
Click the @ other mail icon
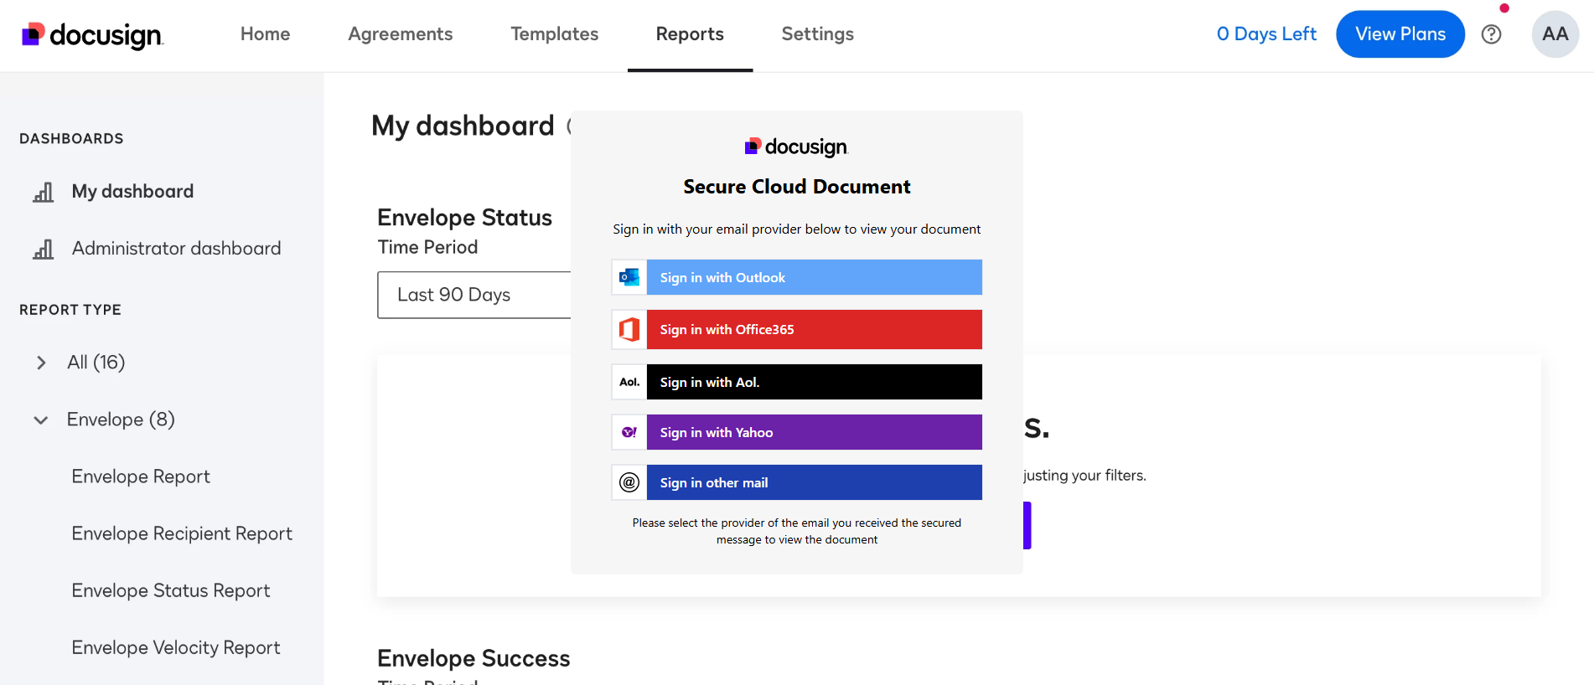pos(629,482)
